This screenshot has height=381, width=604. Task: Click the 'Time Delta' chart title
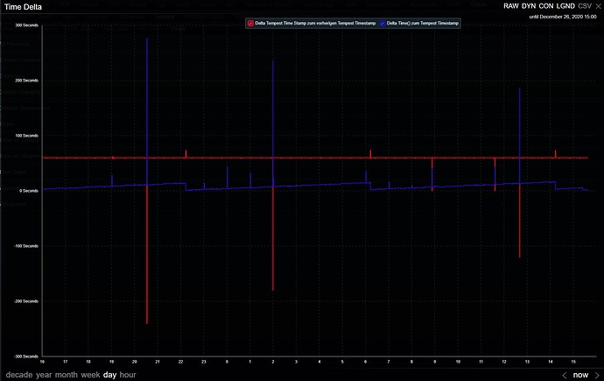pyautogui.click(x=23, y=6)
